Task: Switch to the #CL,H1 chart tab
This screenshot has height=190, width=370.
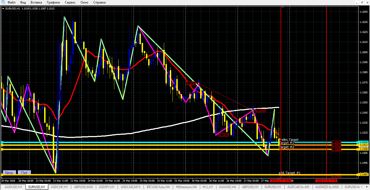Action: [x=208, y=187]
